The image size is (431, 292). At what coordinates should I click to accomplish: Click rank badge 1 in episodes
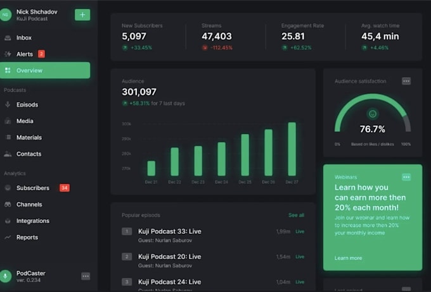coord(127,231)
